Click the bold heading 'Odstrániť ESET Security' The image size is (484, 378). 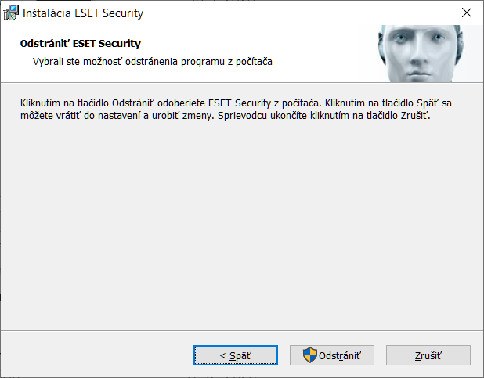81,44
